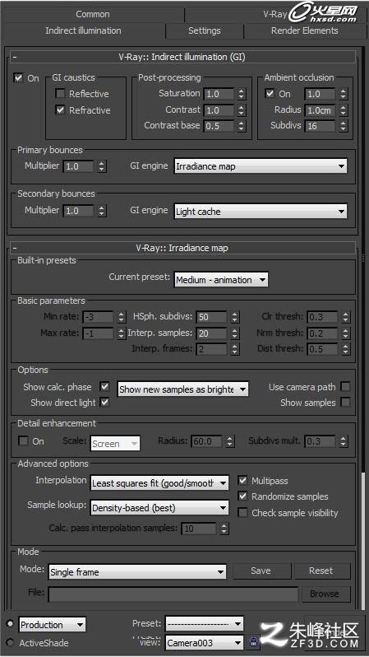Click the Ambient occlusion Subdivs field
Viewport: 369px width, 657px height.
[x=320, y=126]
